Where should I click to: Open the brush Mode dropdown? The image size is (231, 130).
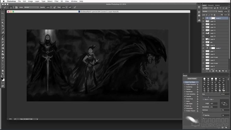click(31, 7)
